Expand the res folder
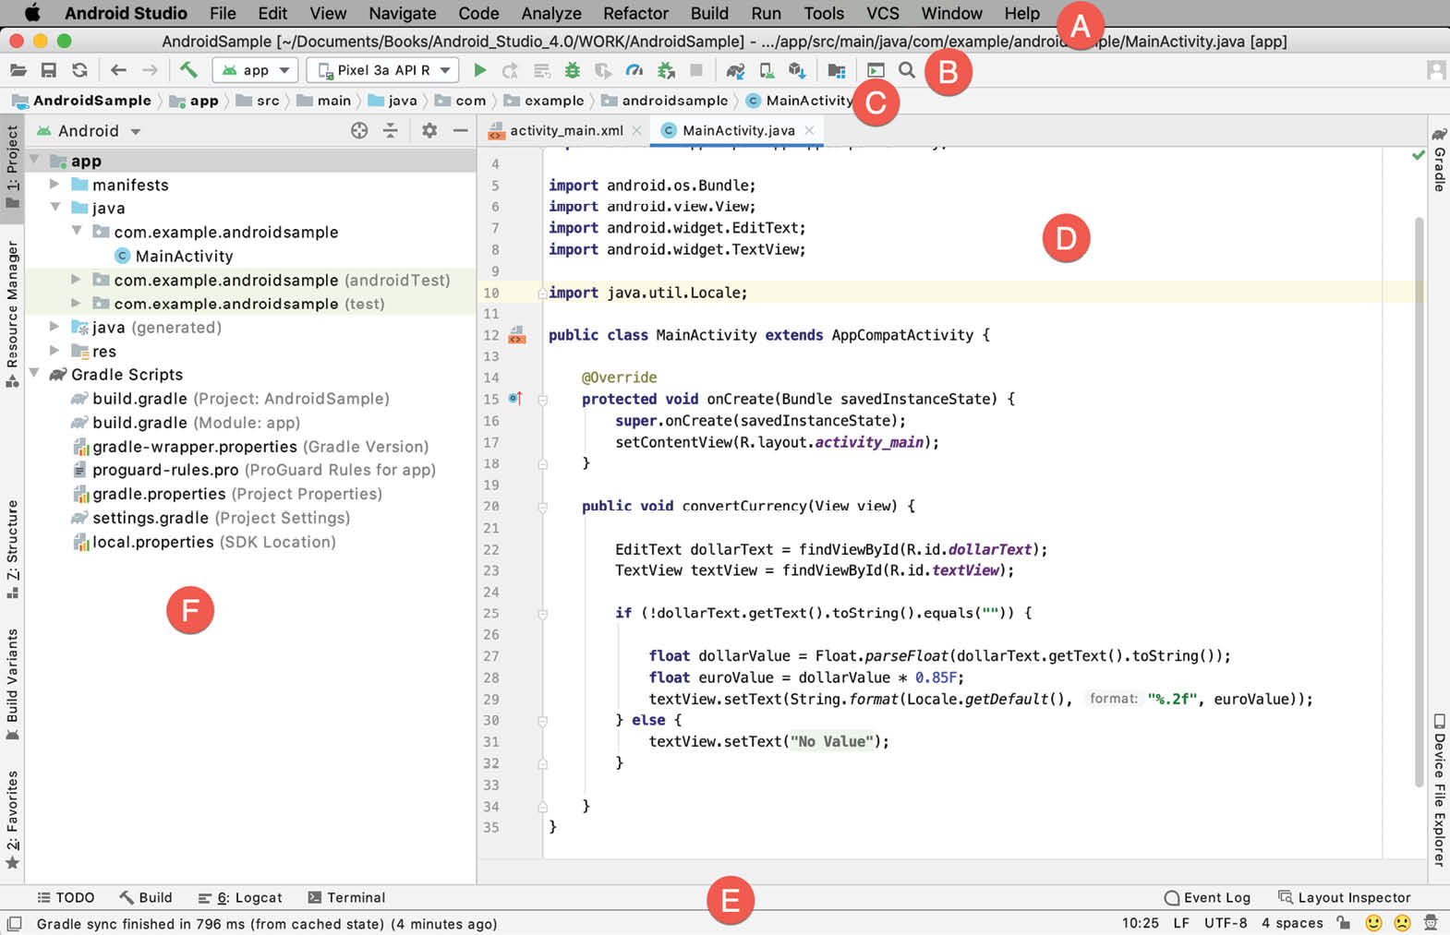1450x935 pixels. tap(54, 351)
